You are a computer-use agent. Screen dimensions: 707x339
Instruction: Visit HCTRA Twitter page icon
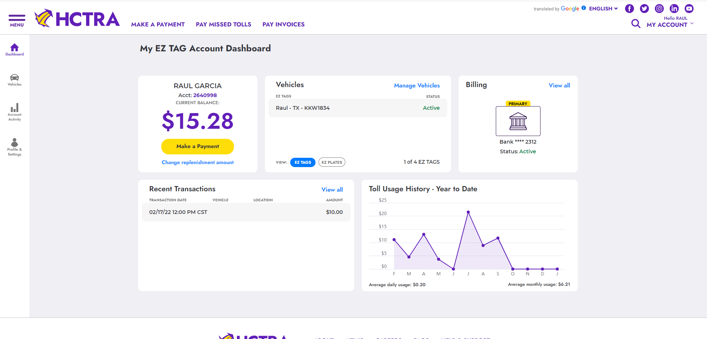coord(644,9)
